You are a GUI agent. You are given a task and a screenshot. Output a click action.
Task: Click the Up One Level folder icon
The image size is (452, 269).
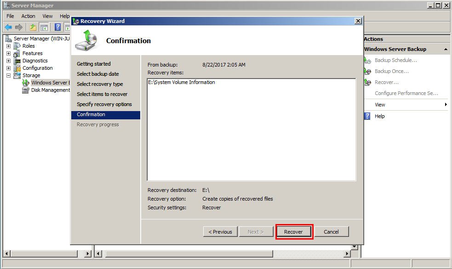[33, 28]
